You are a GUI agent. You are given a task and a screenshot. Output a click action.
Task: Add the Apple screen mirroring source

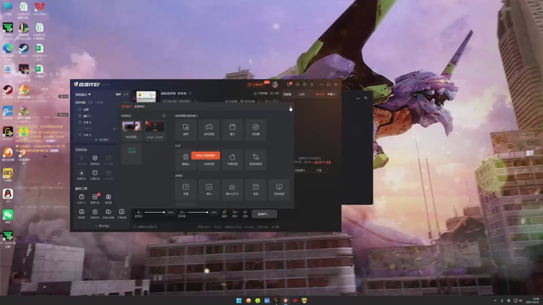[x=232, y=159]
